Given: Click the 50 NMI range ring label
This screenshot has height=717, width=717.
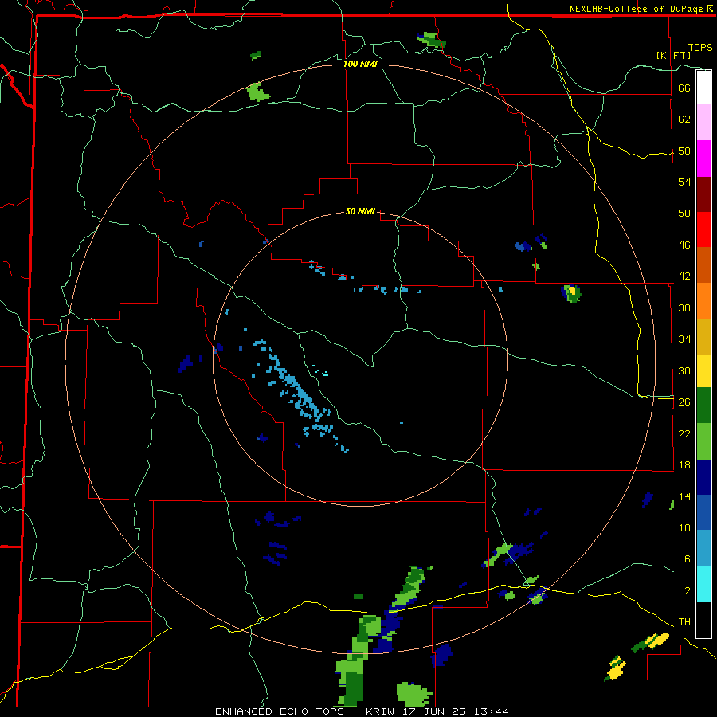Looking at the screenshot, I should (x=360, y=211).
